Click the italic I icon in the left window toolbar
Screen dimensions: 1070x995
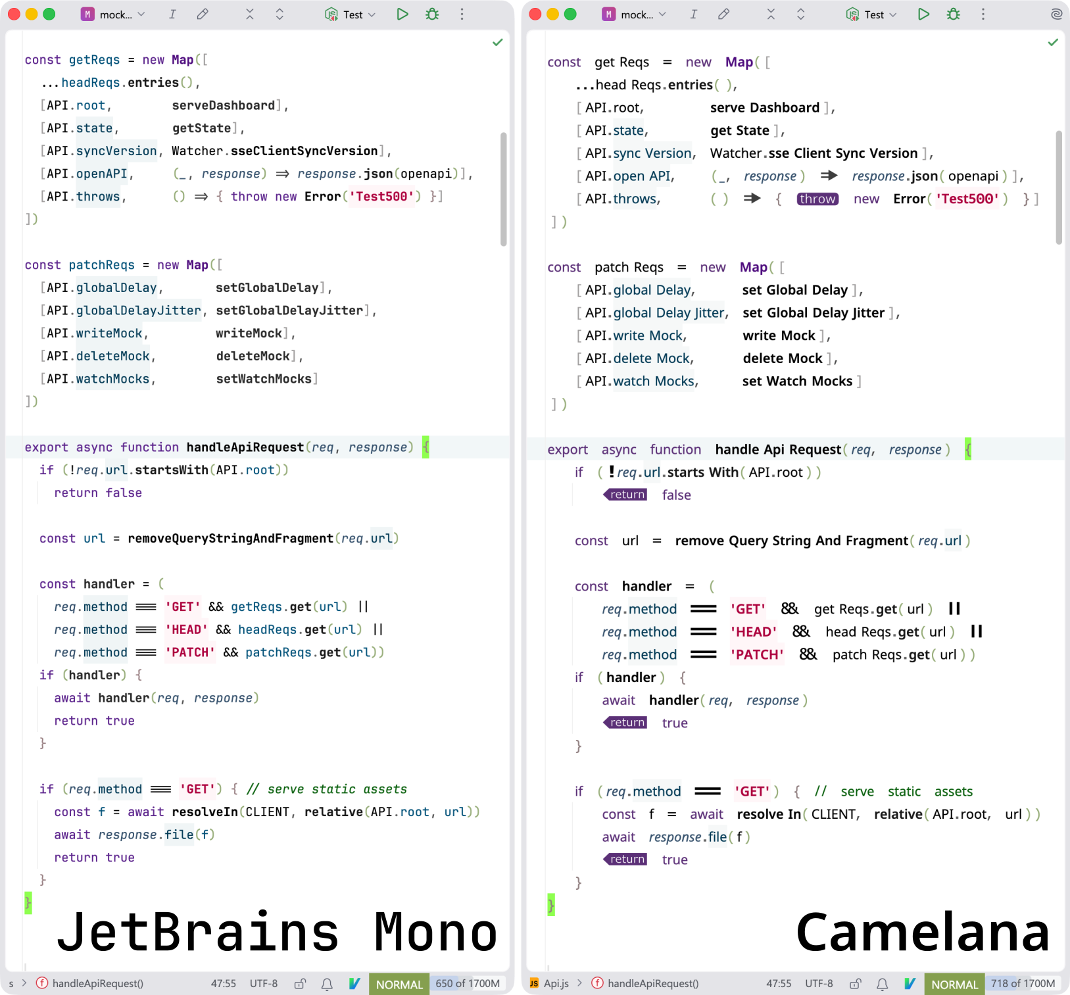(172, 14)
